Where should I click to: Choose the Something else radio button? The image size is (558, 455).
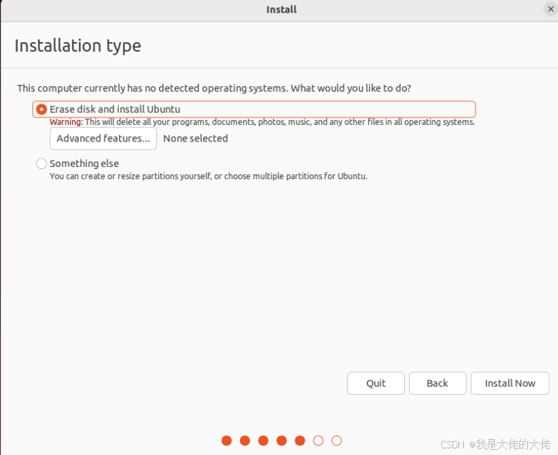point(41,164)
